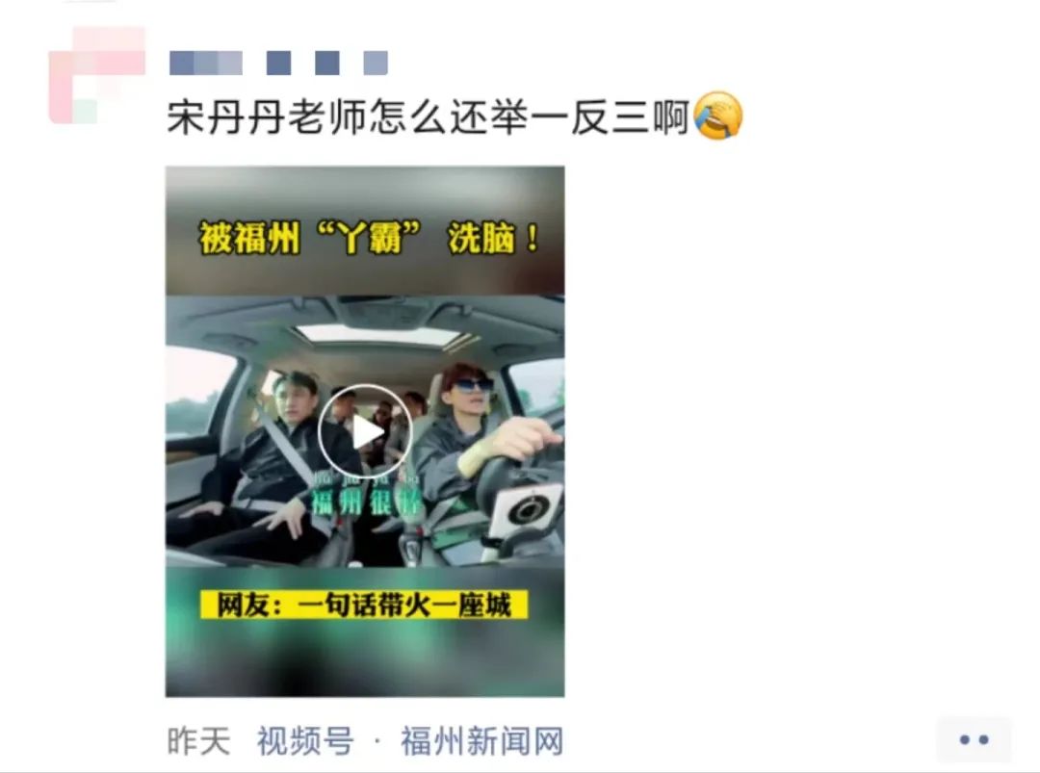
Task: Tap the 昨天 timestamp
Action: coord(199,740)
